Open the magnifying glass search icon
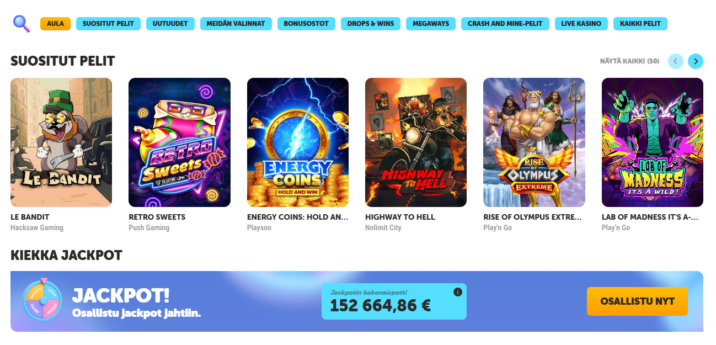This screenshot has width=716, height=345. coord(22,23)
